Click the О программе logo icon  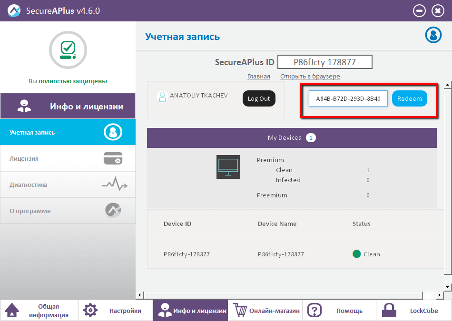[x=113, y=210]
